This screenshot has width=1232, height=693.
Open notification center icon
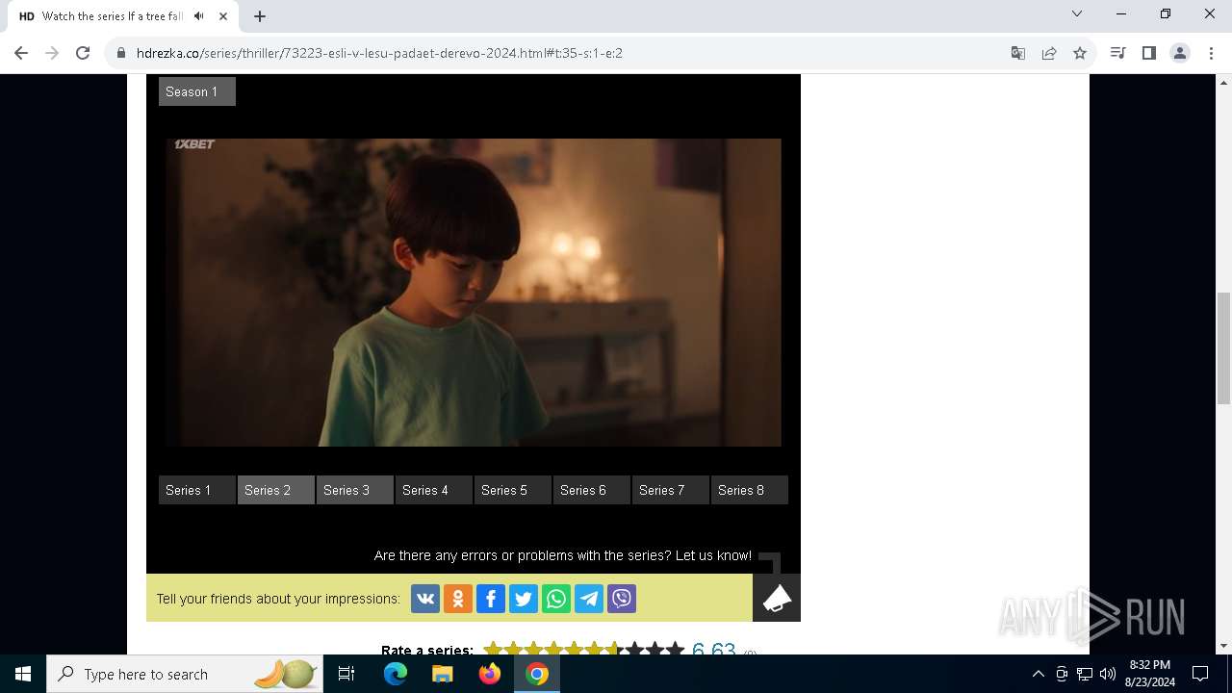pos(1200,674)
